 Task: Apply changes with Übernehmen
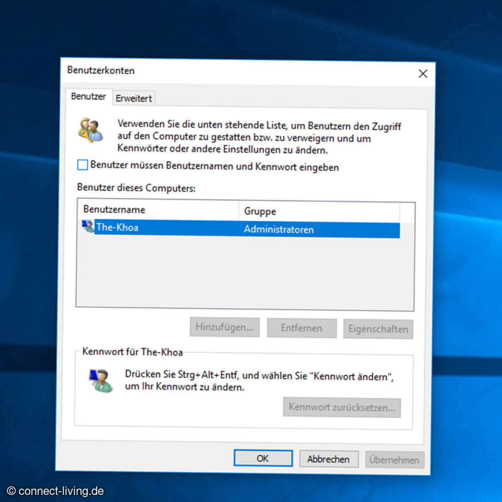tap(394, 460)
